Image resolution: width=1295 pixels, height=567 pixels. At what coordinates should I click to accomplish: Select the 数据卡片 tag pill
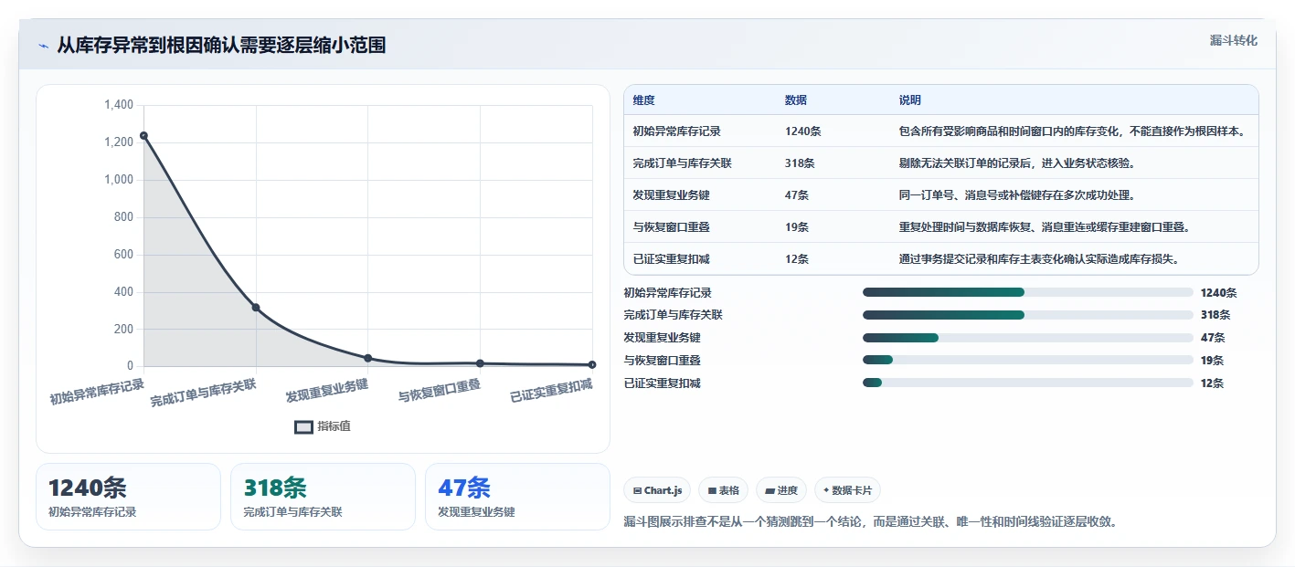pyautogui.click(x=847, y=490)
